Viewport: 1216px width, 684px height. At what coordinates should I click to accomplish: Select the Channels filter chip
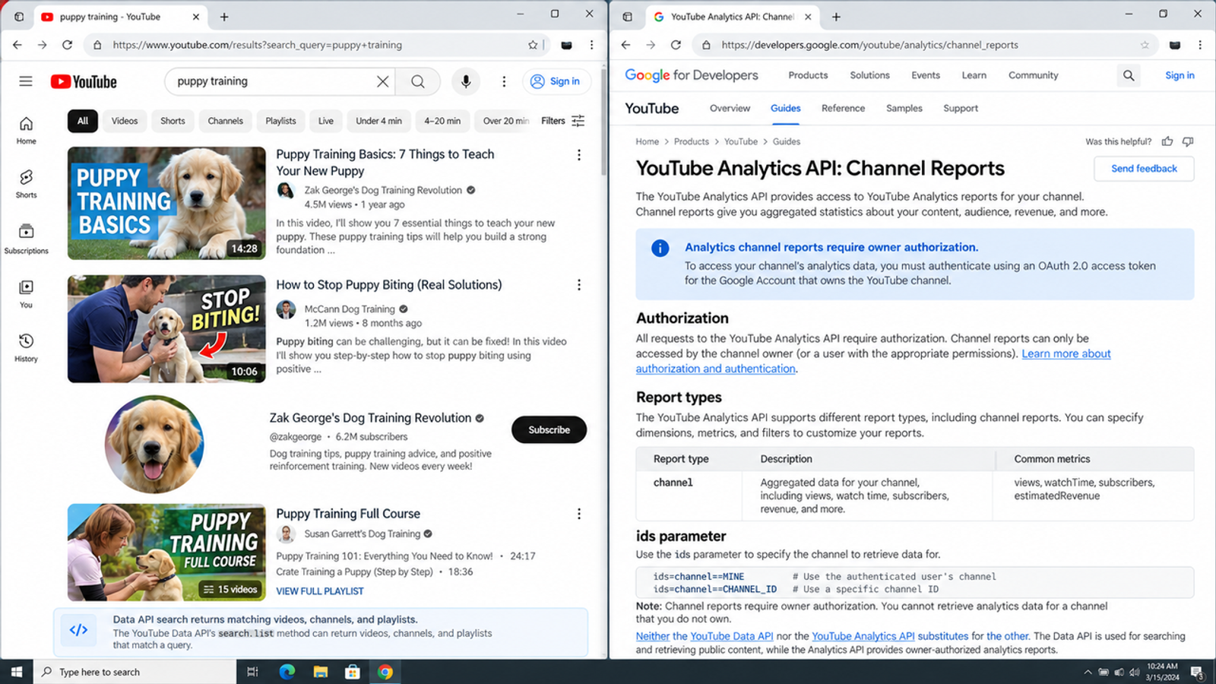click(x=226, y=121)
